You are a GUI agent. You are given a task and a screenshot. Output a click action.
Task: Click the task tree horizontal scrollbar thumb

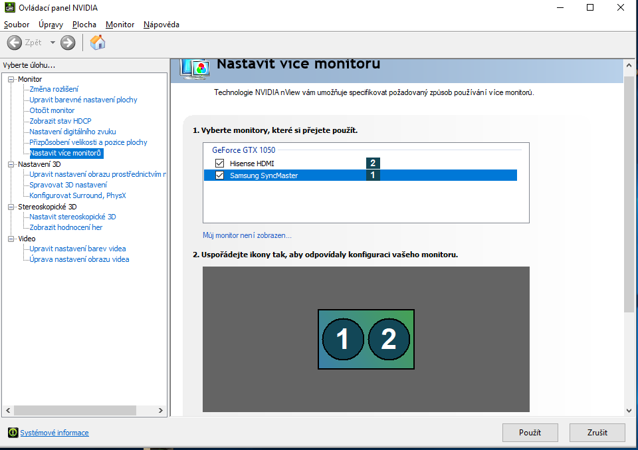click(75, 411)
